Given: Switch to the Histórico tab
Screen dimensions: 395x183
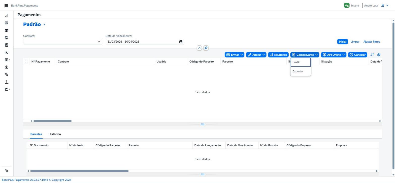Looking at the screenshot, I should click(55, 134).
